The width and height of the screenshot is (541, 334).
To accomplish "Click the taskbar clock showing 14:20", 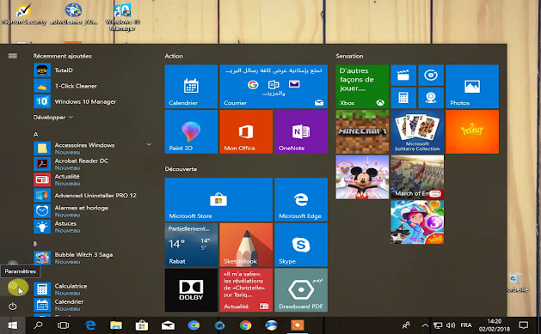I will click(494, 325).
